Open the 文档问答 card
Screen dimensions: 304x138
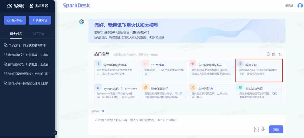(x=212, y=93)
